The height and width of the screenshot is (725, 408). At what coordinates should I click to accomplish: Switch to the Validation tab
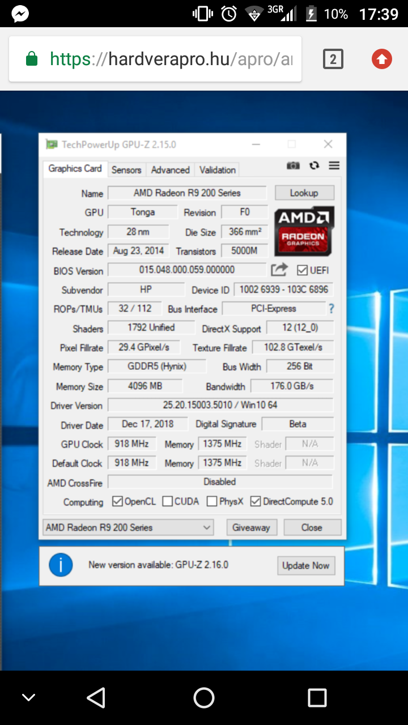pyautogui.click(x=217, y=170)
